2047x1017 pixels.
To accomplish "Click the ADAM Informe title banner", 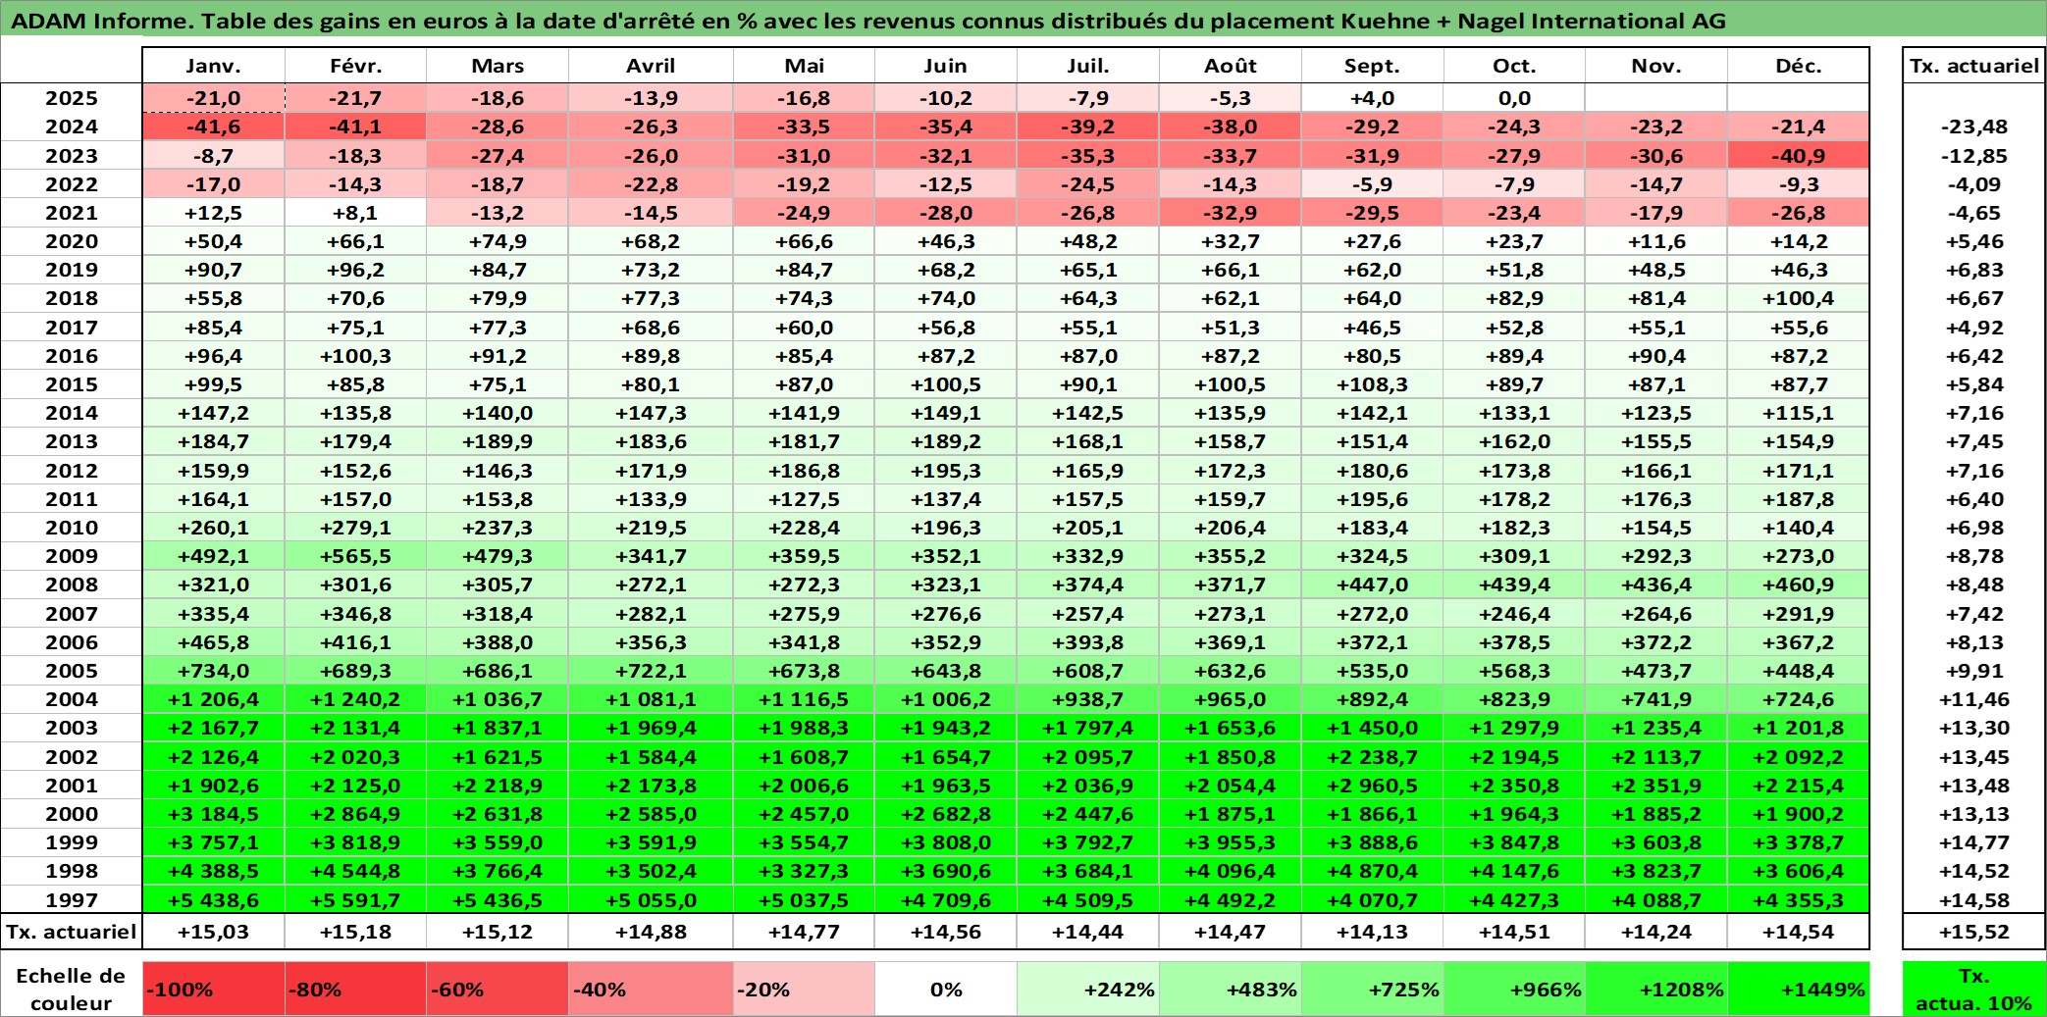I will (x=1023, y=20).
